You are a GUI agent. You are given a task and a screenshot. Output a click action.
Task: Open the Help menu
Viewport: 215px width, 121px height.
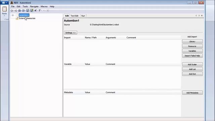pyautogui.click(x=52, y=6)
